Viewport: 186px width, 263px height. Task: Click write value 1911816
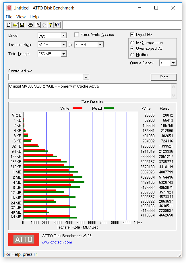[x=148, y=152]
